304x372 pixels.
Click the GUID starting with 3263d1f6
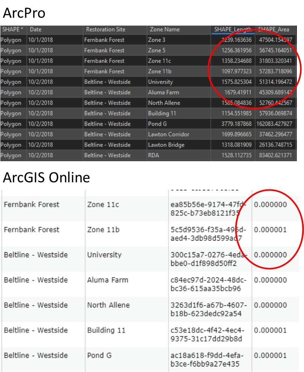click(x=209, y=309)
